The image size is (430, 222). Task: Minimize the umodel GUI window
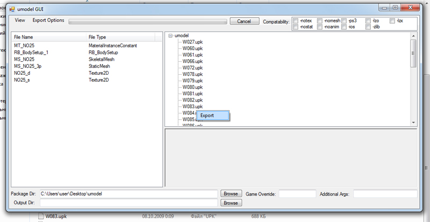tap(385, 8)
